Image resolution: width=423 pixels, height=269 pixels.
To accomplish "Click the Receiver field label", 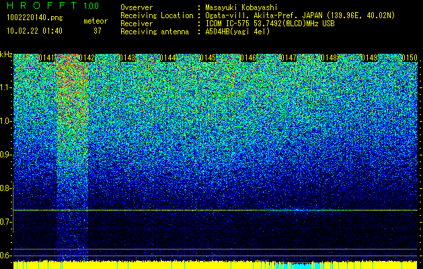I will (137, 24).
